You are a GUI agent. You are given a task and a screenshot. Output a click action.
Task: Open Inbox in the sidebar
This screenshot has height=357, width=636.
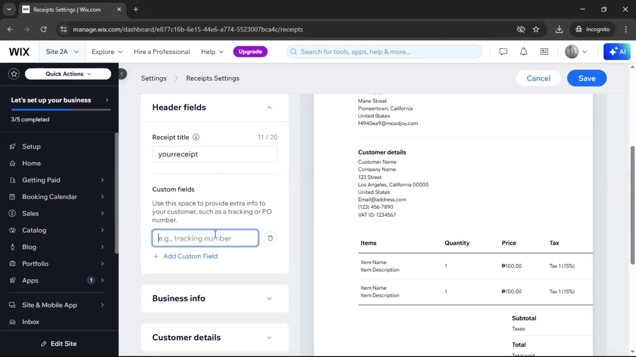30,322
